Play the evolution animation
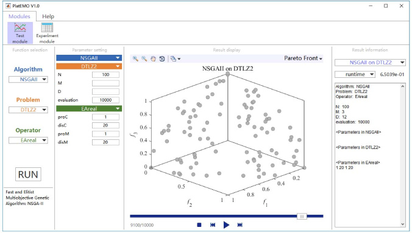 pyautogui.click(x=226, y=225)
